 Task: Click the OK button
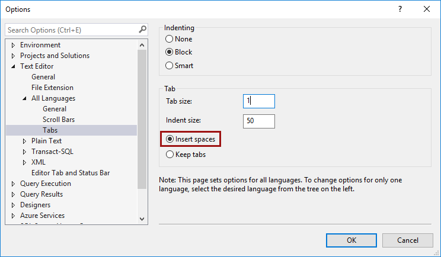351,240
